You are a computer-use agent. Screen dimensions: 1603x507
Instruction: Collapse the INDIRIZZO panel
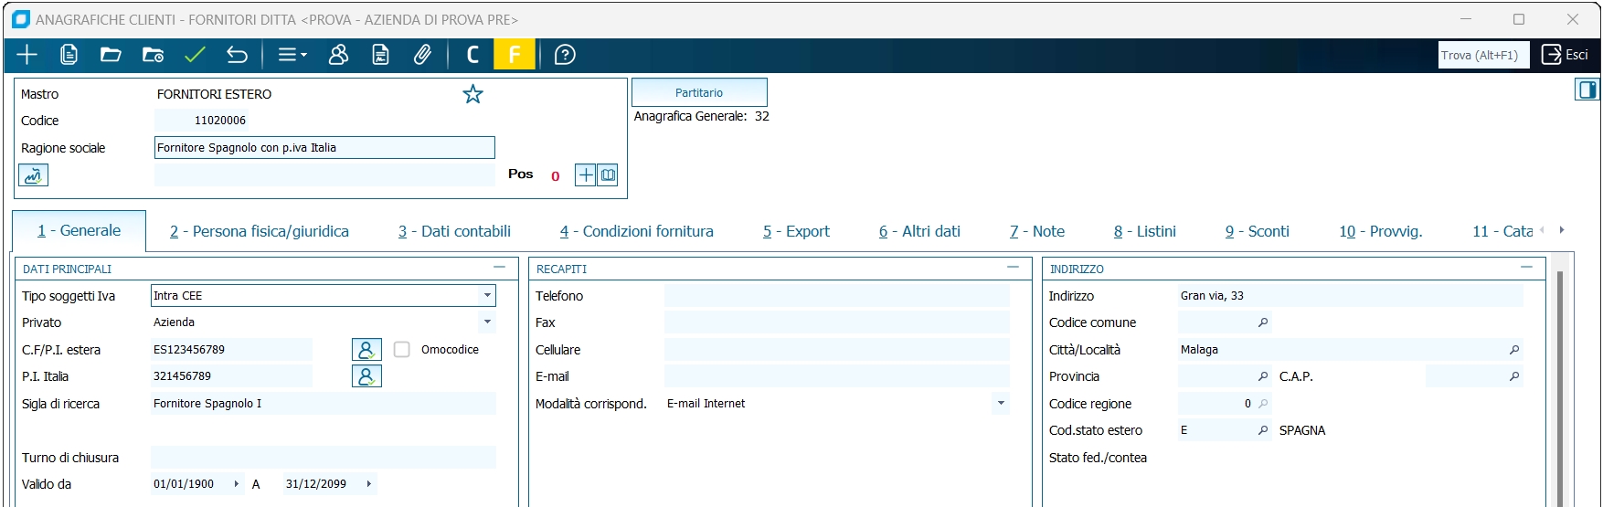pos(1526,268)
